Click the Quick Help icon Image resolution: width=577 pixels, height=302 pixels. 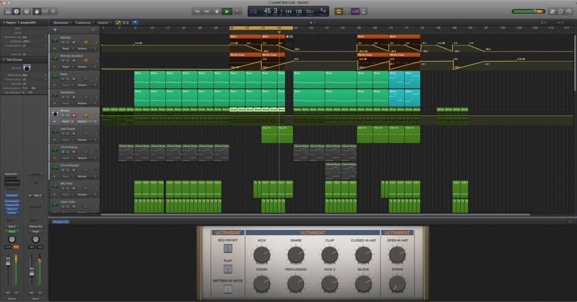(27, 11)
